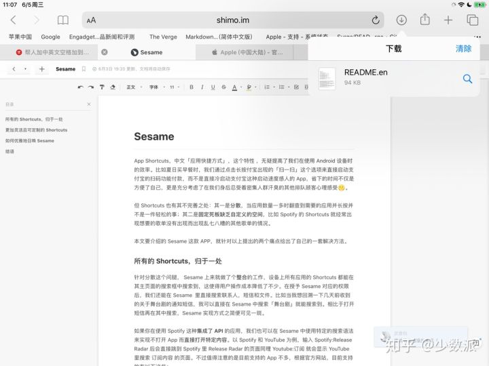The height and width of the screenshot is (366, 489).
Task: Jump to 所有的 Shortcuts，归于一处 outline entry
Action: (x=34, y=119)
